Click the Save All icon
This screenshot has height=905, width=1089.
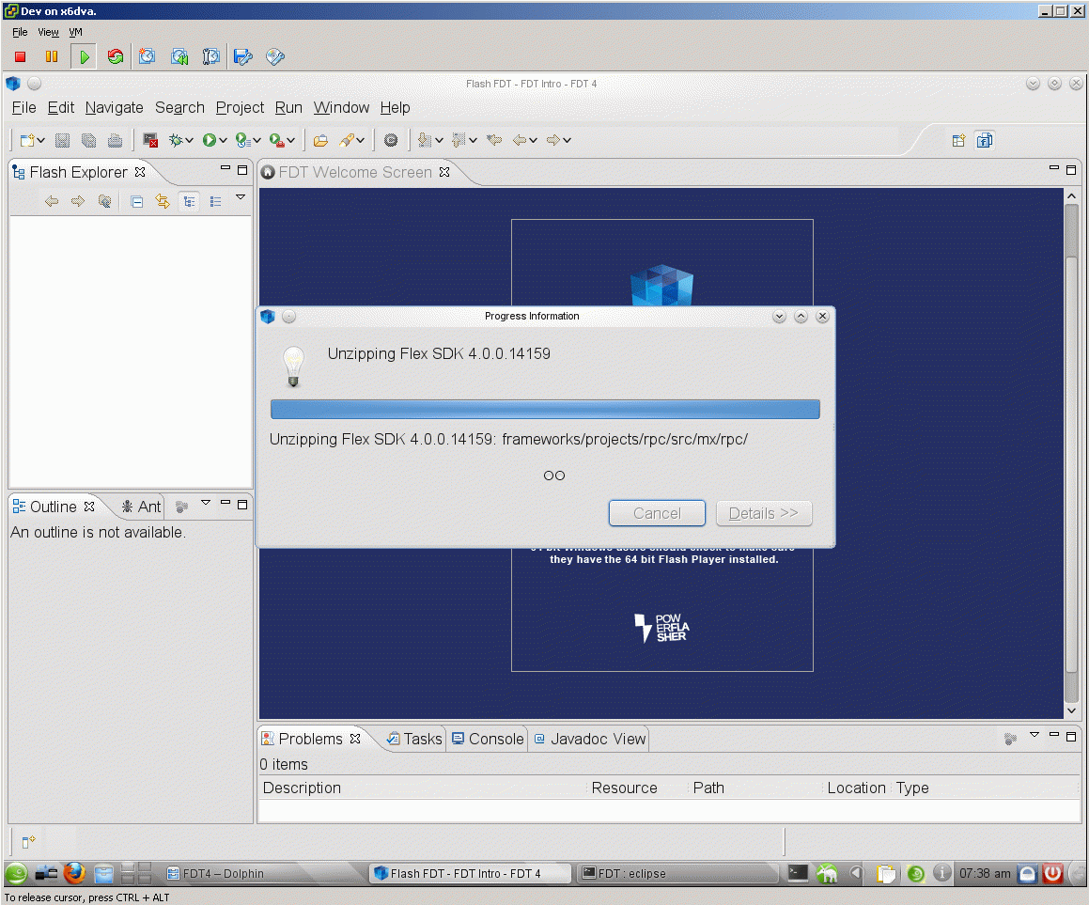pyautogui.click(x=89, y=140)
